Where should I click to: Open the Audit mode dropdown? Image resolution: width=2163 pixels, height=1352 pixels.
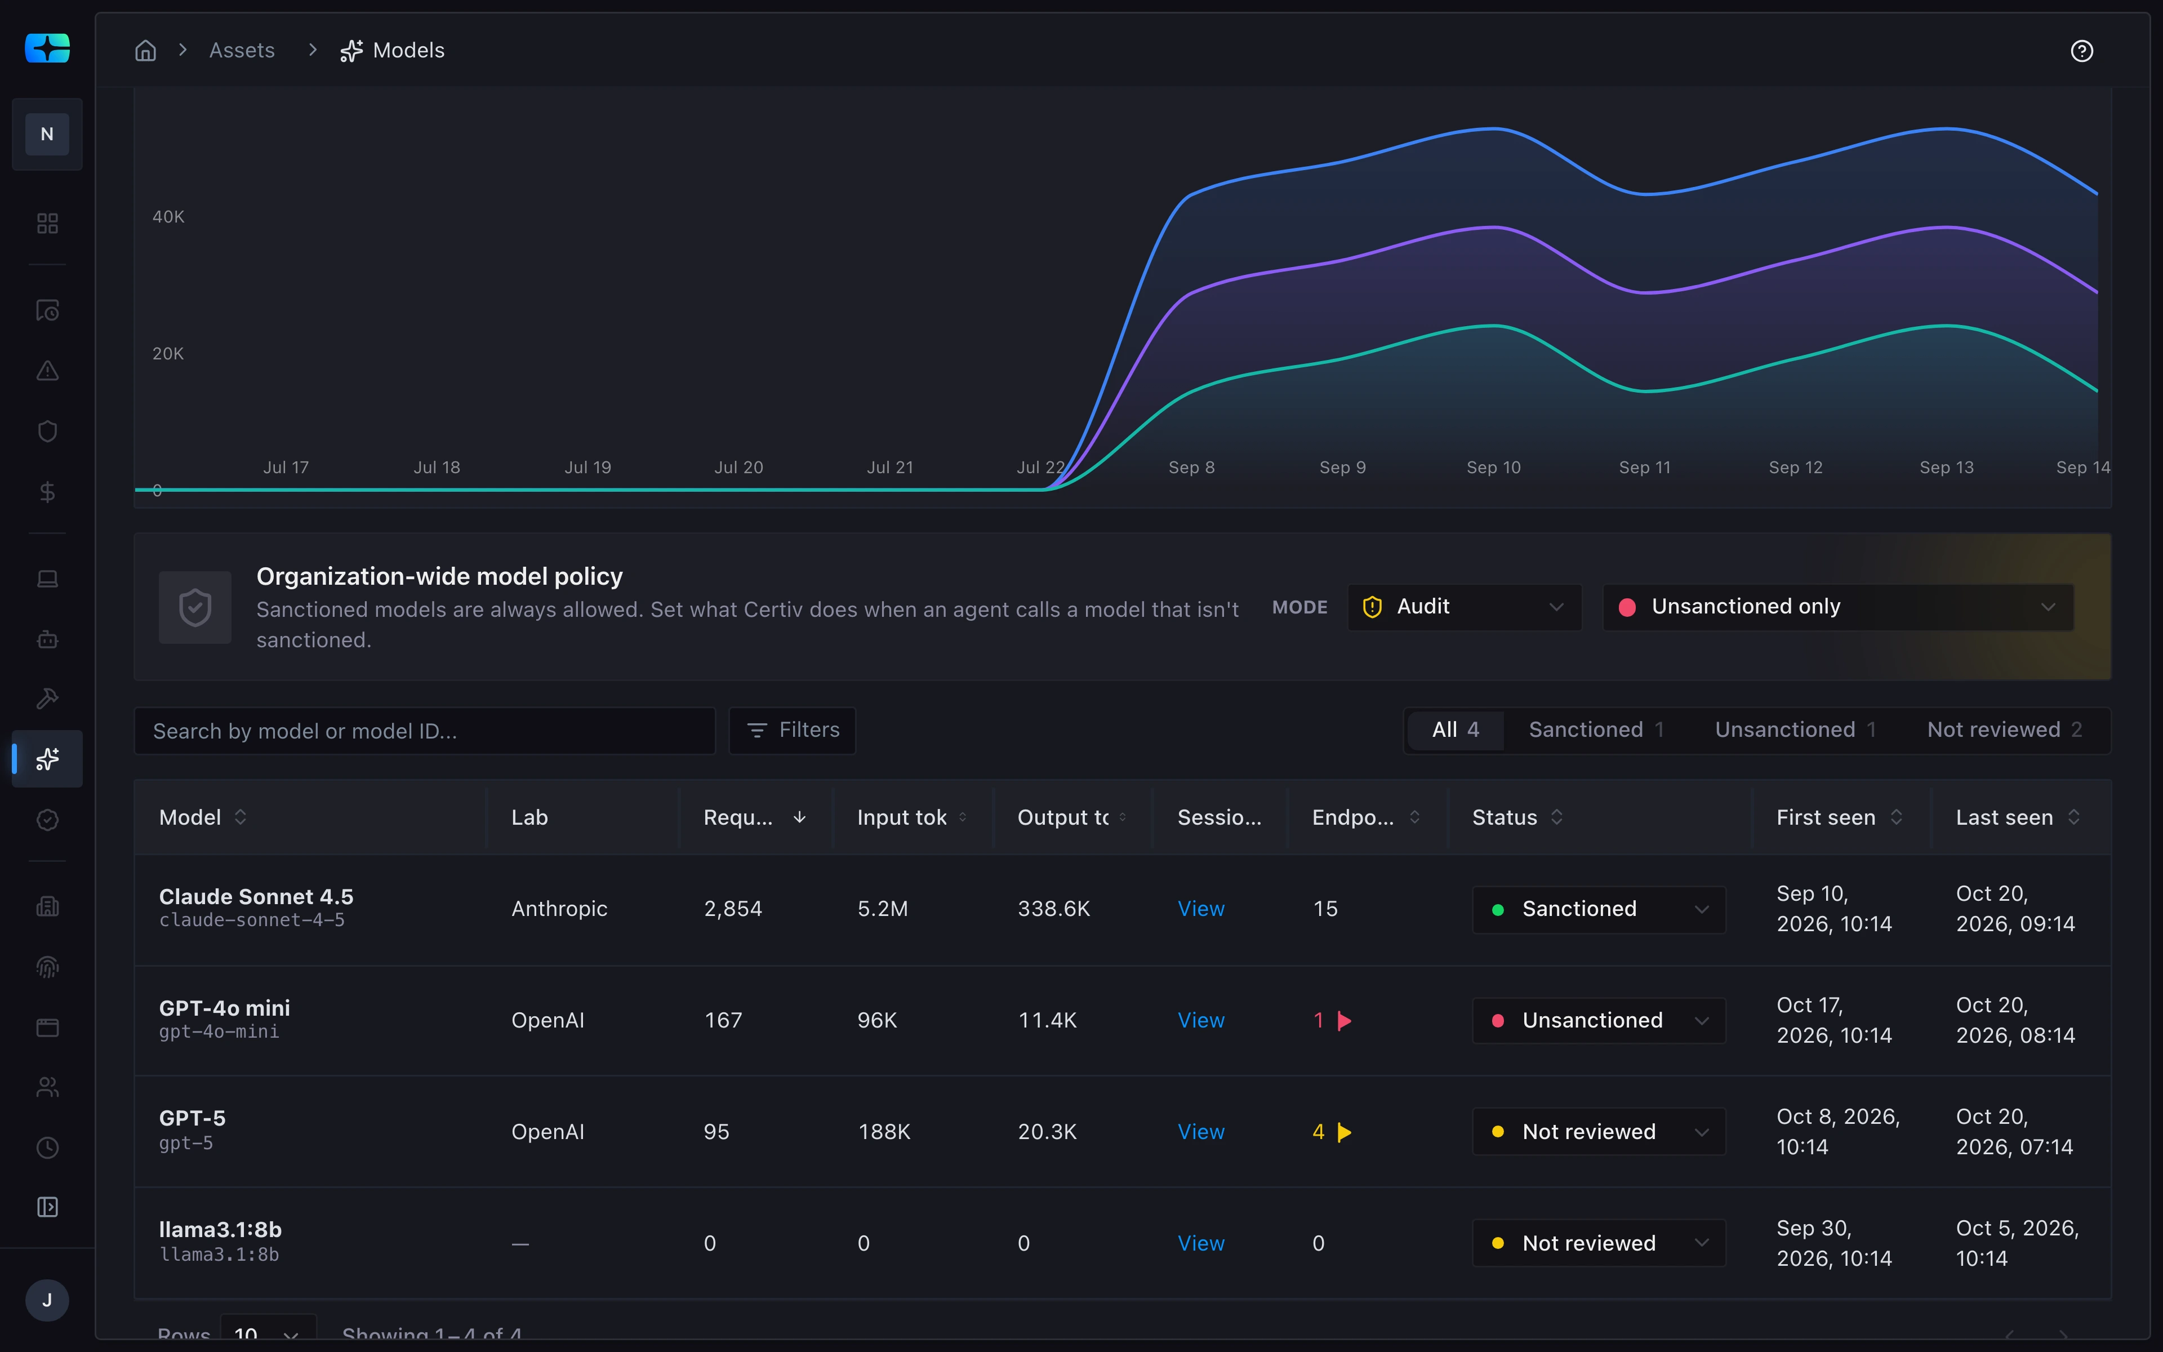pyautogui.click(x=1464, y=607)
